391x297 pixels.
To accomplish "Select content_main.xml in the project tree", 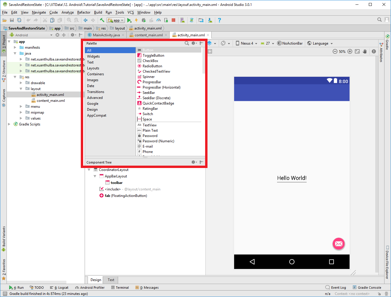I will click(51, 100).
